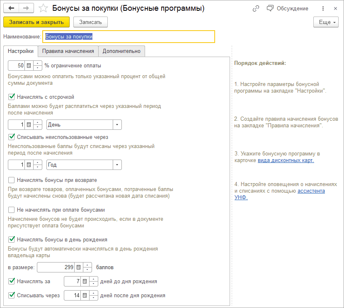This screenshot has height=308, width=344.
Task: Switch to the Настройки tab
Action: [21, 51]
